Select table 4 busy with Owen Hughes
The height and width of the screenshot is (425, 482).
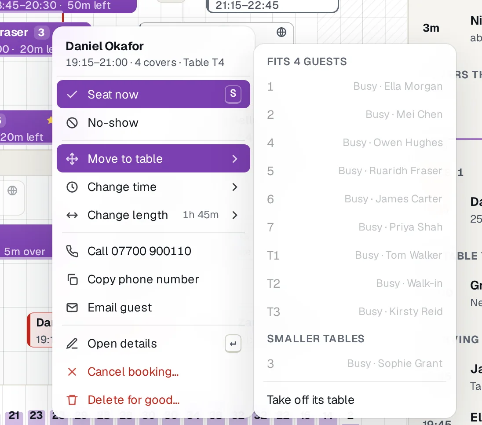pyautogui.click(x=355, y=143)
